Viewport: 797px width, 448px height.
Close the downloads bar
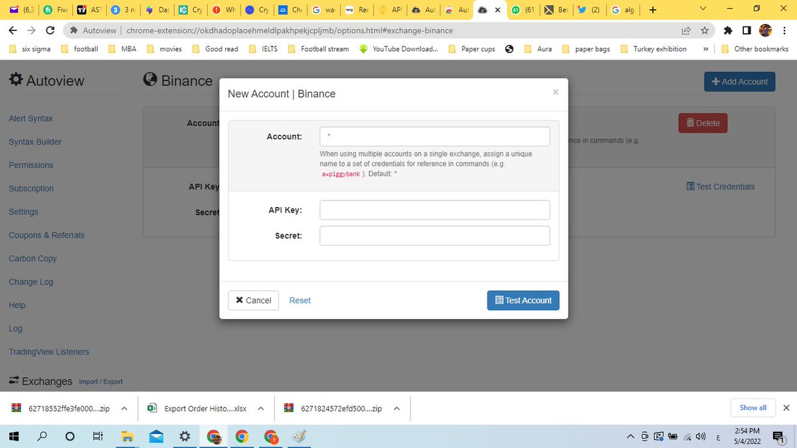pyautogui.click(x=786, y=408)
